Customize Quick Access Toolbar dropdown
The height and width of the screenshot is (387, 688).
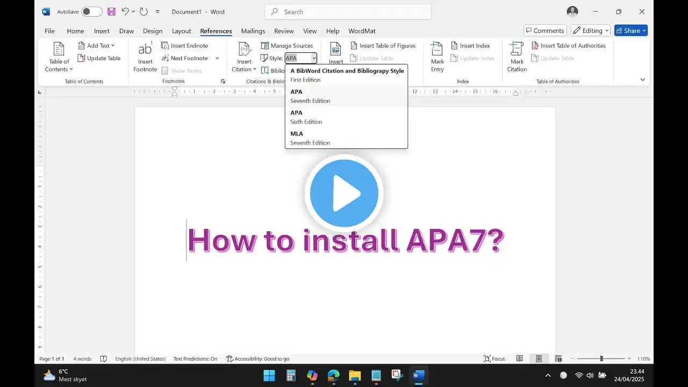[157, 11]
